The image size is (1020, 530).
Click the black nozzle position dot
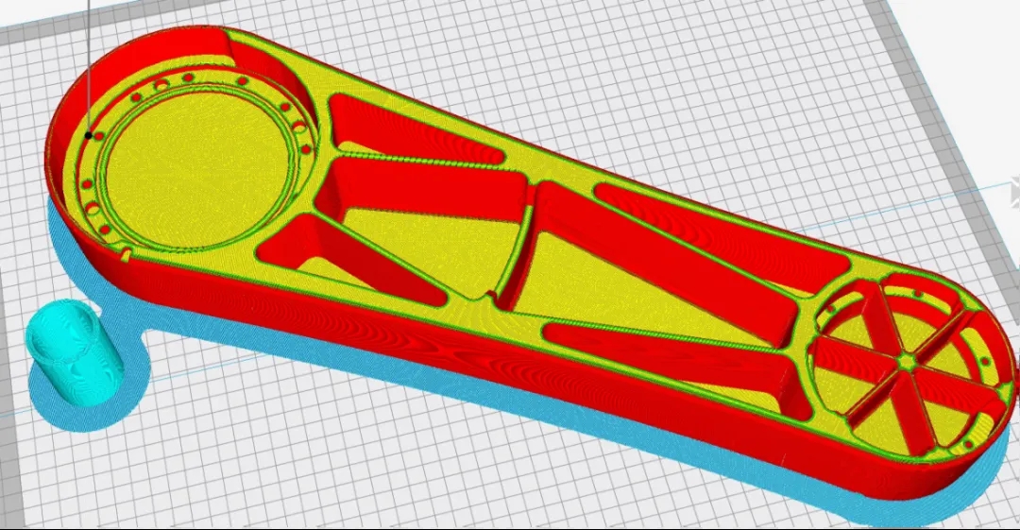(90, 135)
